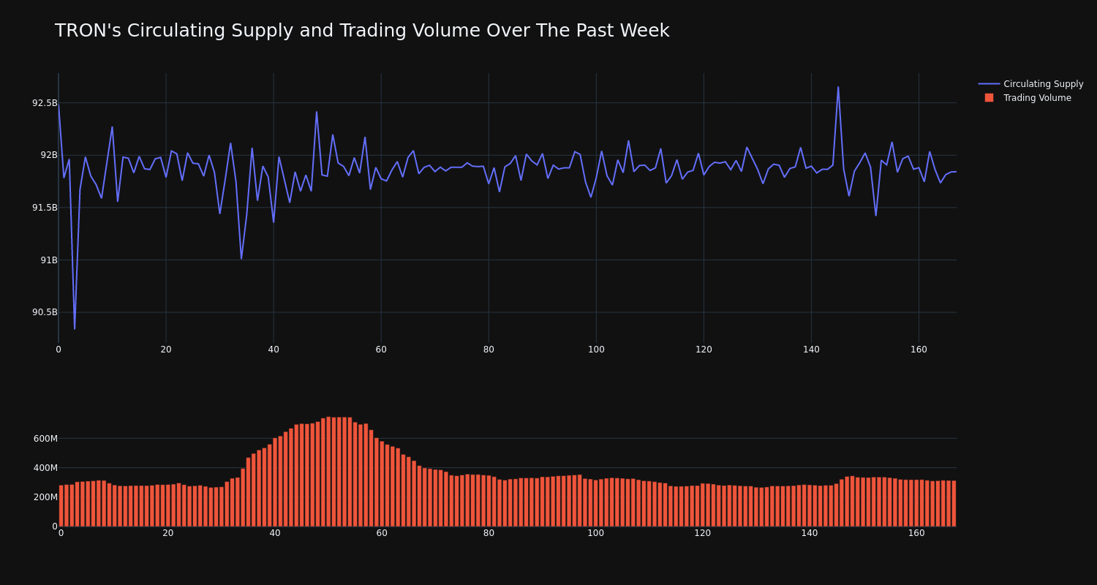Click the 200M volume axis label
Viewport: 1097px width, 585px height.
click(45, 497)
